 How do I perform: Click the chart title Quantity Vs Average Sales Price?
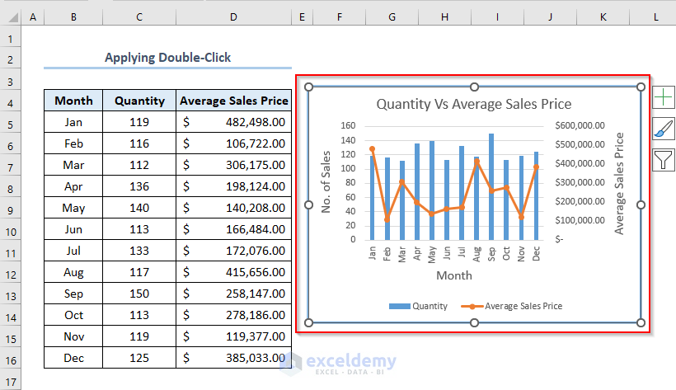click(x=474, y=104)
